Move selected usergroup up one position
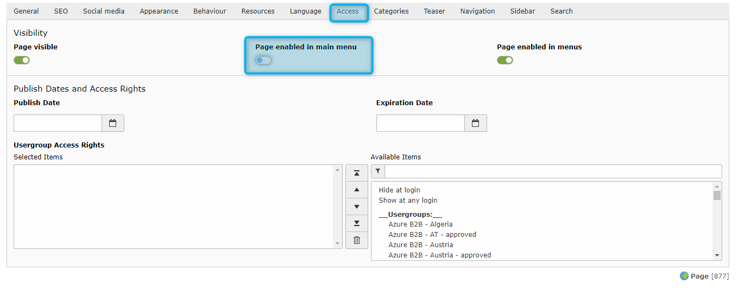This screenshot has width=738, height=290. click(x=357, y=190)
